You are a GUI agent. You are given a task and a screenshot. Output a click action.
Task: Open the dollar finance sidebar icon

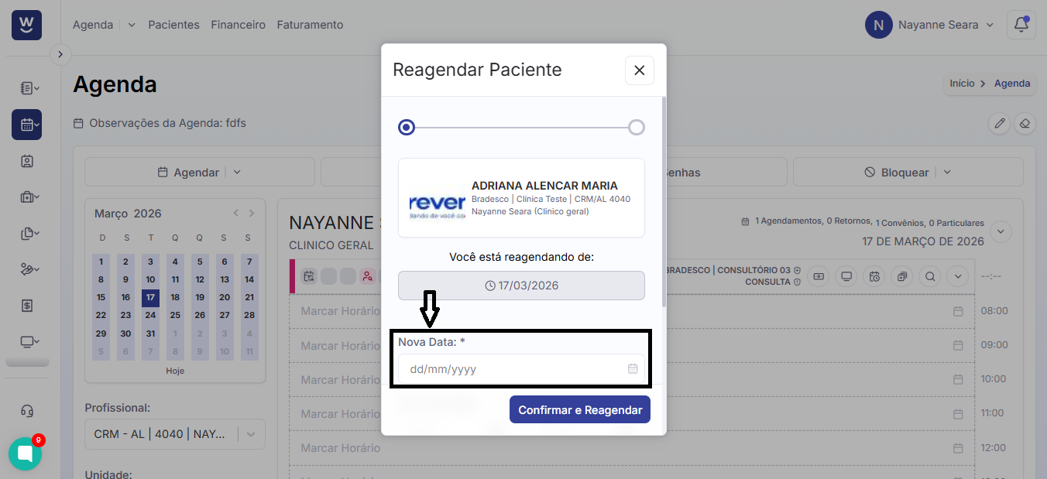pyautogui.click(x=27, y=306)
